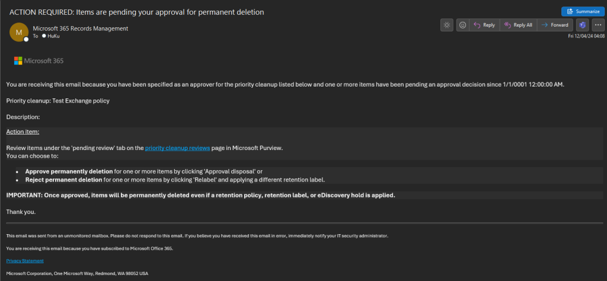Click the Summarize sparkle icon
Image resolution: width=607 pixels, height=281 pixels.
coord(569,11)
